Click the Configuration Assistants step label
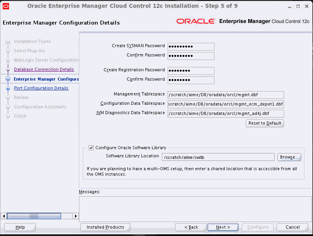 pos(40,107)
